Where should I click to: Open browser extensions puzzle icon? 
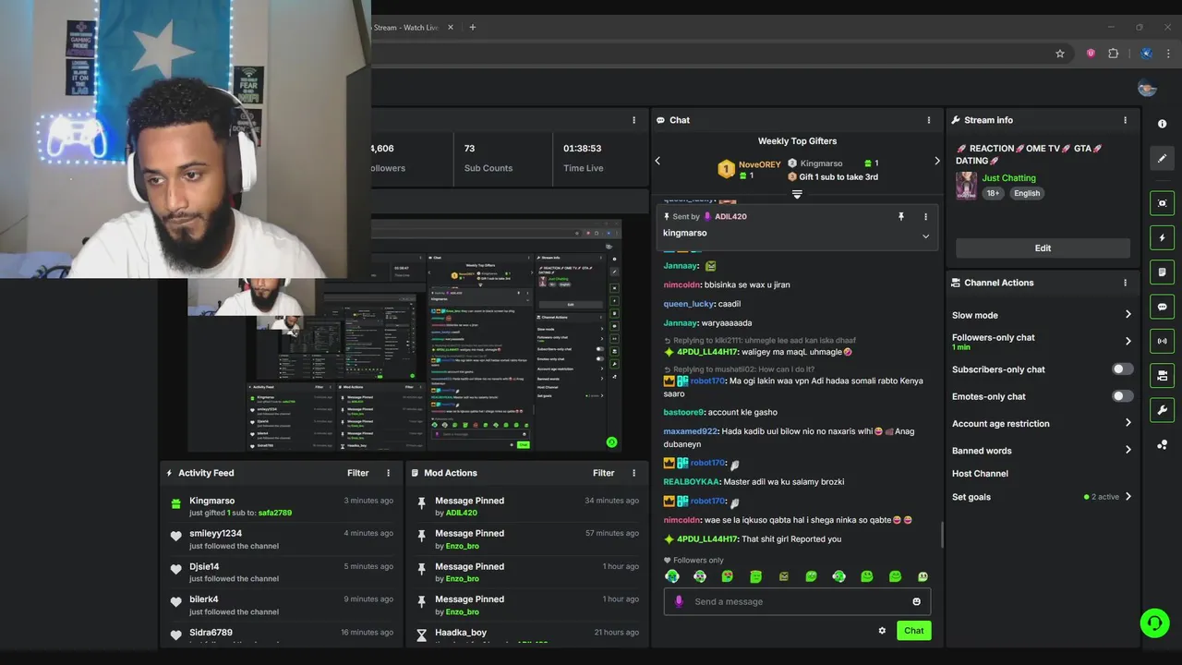coord(1114,54)
